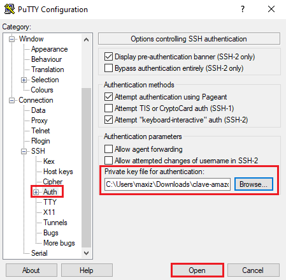Viewport: 286px width, 280px height.
Task: Click the private key file path field
Action: click(x=168, y=184)
